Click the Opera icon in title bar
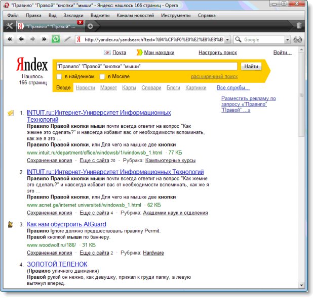 click(7, 6)
